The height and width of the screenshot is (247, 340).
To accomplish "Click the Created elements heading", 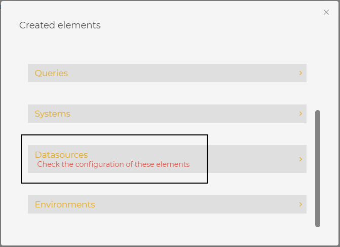I will tap(60, 25).
